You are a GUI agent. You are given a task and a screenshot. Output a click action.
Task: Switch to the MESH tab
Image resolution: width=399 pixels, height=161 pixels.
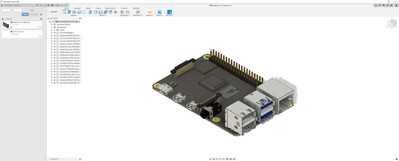point(88,8)
